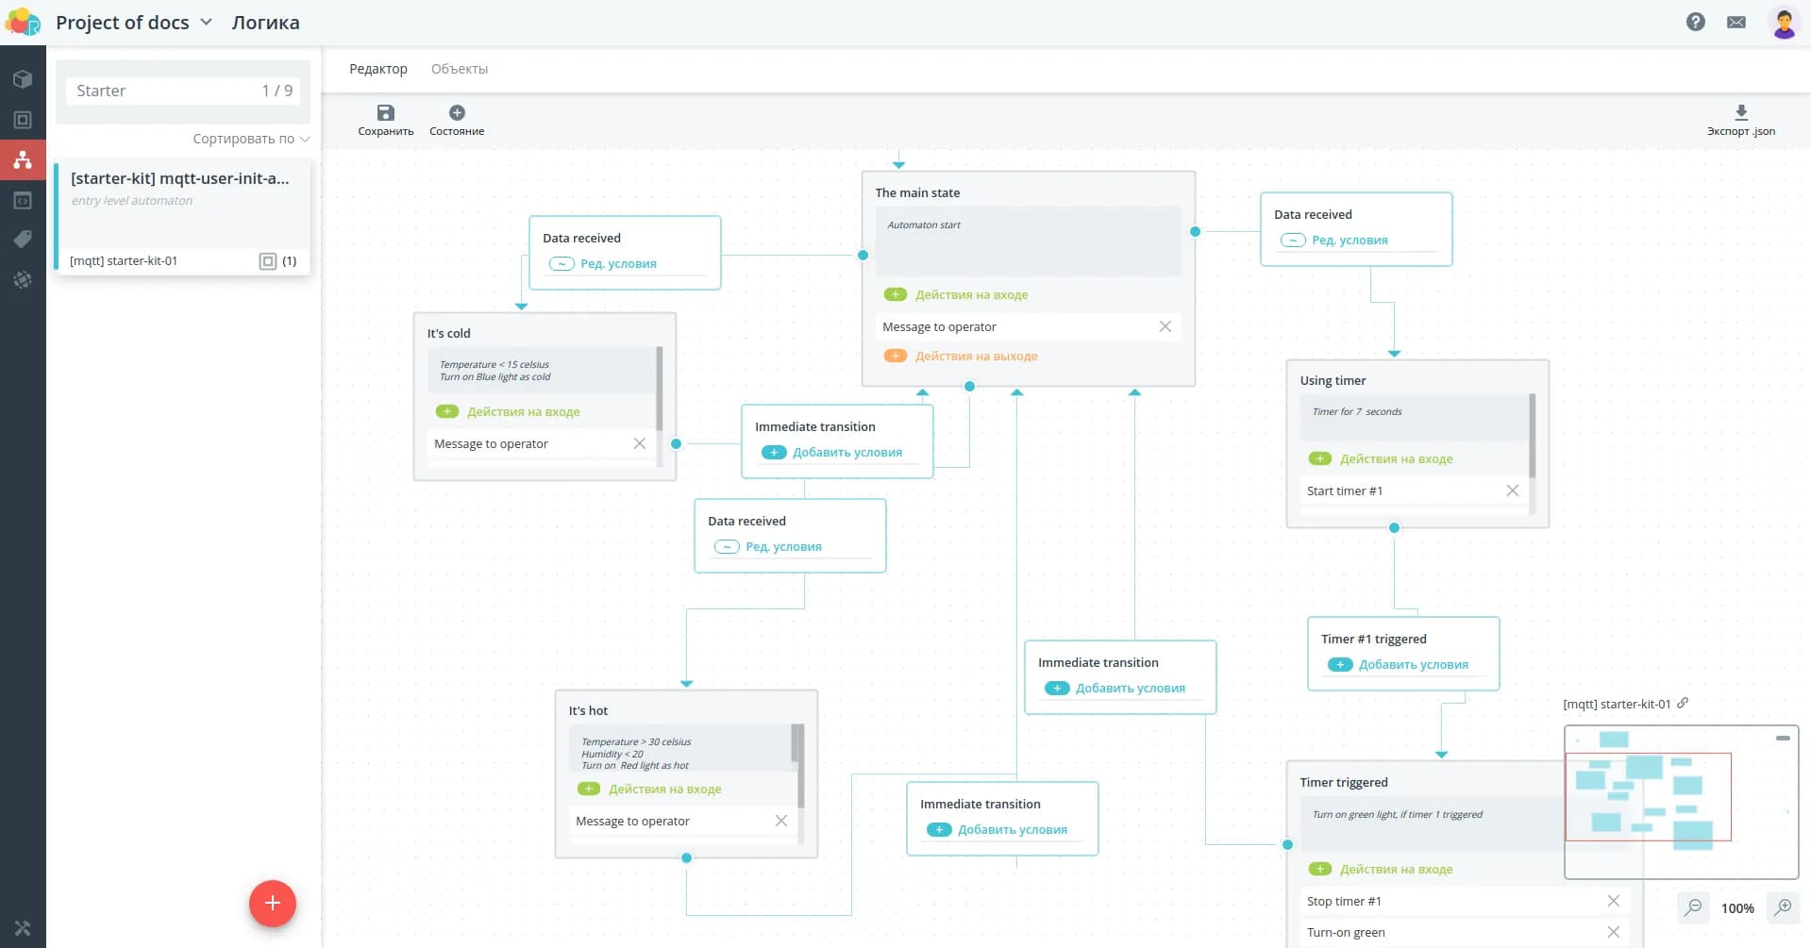1811x948 pixels.
Task: Select the Редактор tab
Action: pyautogui.click(x=378, y=69)
